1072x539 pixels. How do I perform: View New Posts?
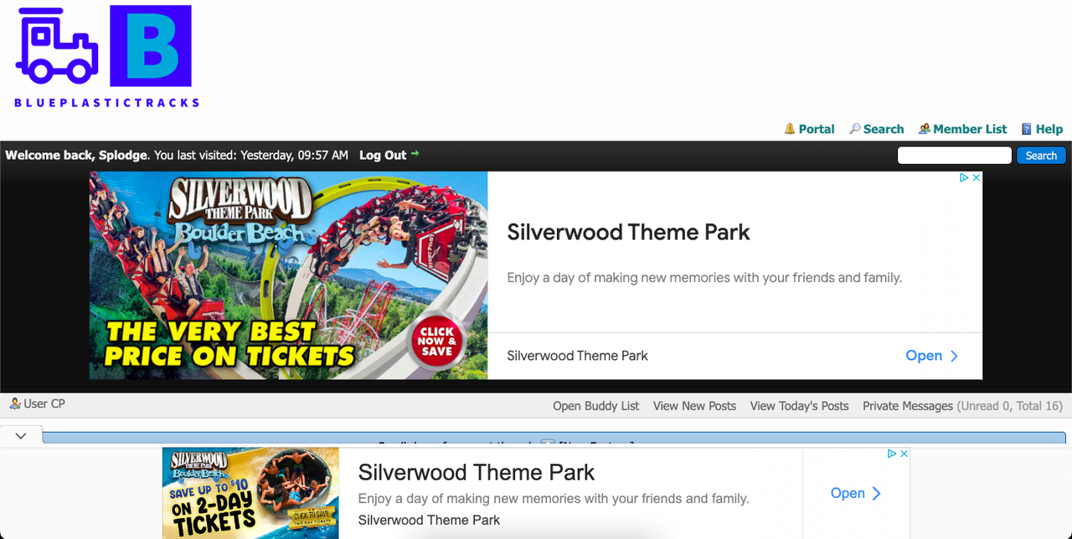694,406
